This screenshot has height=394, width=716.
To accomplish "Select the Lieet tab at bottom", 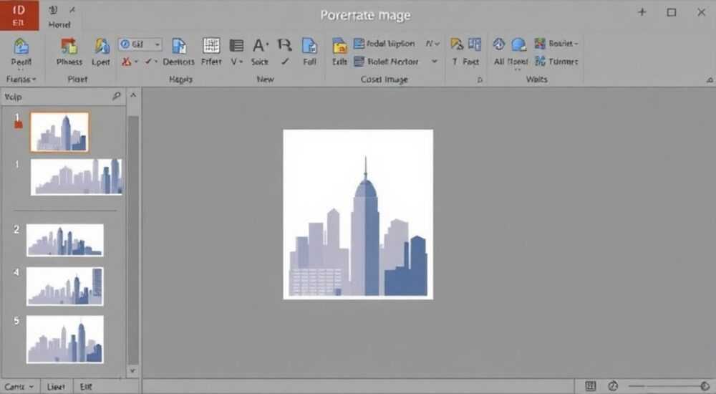I will tap(56, 387).
